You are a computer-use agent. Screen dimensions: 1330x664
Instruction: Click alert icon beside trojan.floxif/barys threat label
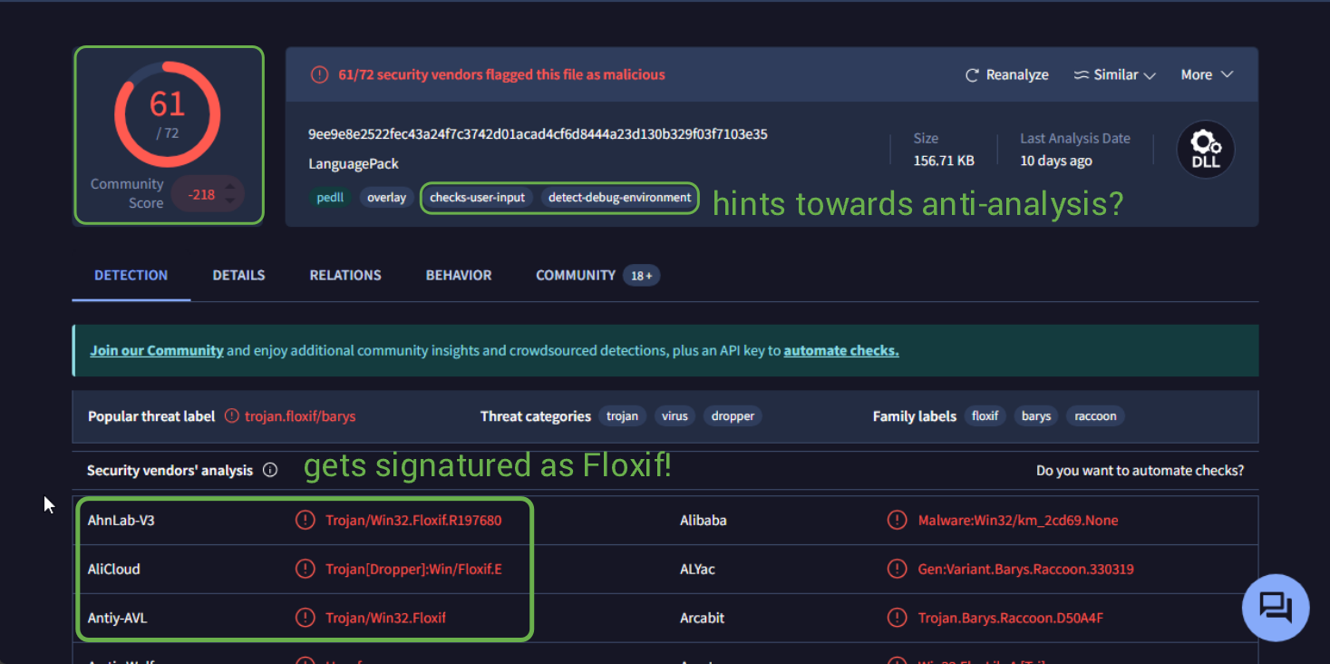point(232,416)
